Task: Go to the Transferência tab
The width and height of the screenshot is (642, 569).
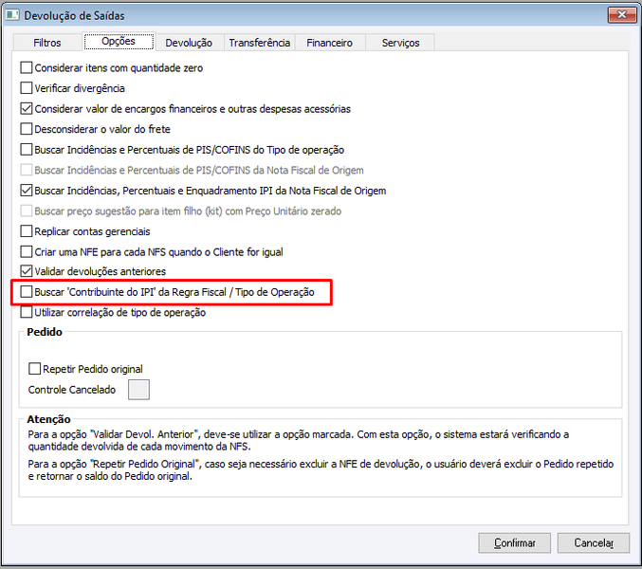Action: point(260,43)
